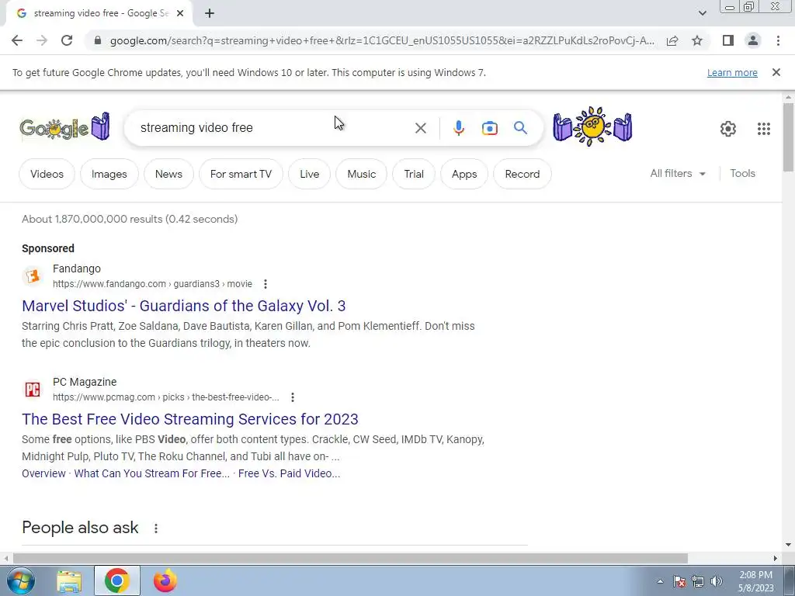
Task: Dismiss the Chrome update notification bar
Action: [x=776, y=72]
